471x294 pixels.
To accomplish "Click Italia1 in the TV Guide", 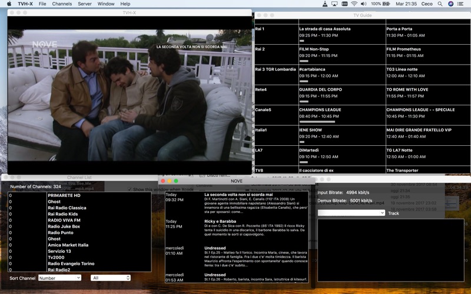I will pos(261,130).
